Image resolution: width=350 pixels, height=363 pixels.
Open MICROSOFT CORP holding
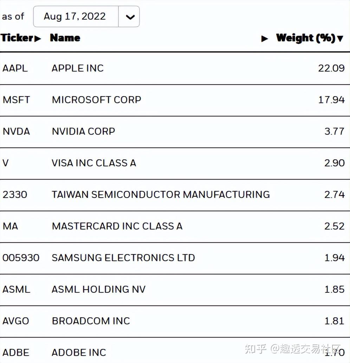(x=96, y=100)
